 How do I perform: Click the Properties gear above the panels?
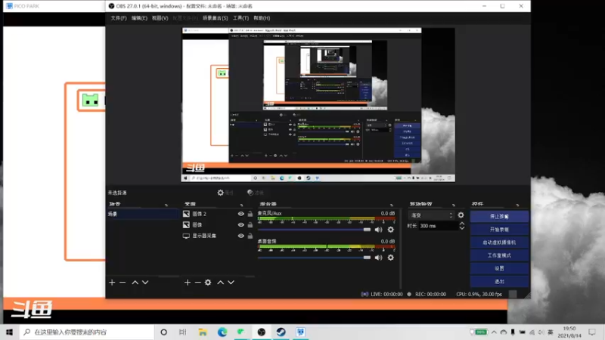pos(220,193)
